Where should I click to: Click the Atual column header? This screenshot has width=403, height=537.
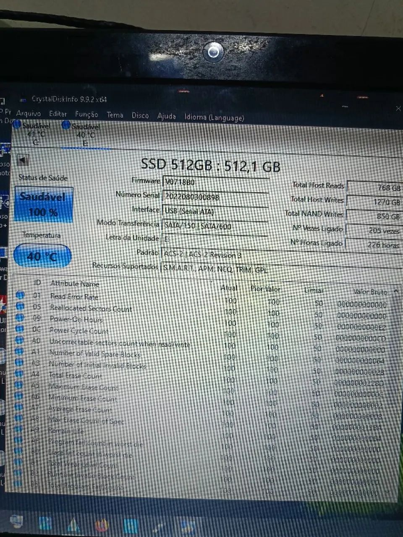[x=229, y=288]
